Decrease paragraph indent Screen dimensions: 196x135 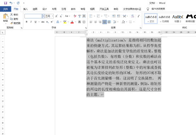click(114, 16)
